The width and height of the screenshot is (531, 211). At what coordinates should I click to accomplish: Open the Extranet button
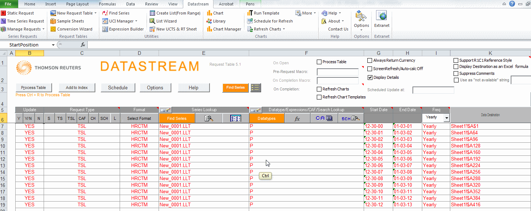pyautogui.click(x=382, y=19)
